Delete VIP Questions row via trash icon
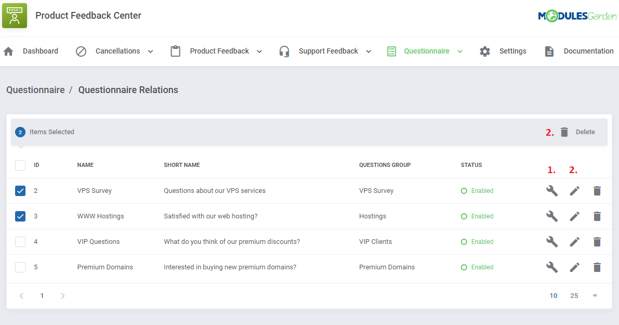Image resolution: width=619 pixels, height=325 pixels. click(597, 242)
